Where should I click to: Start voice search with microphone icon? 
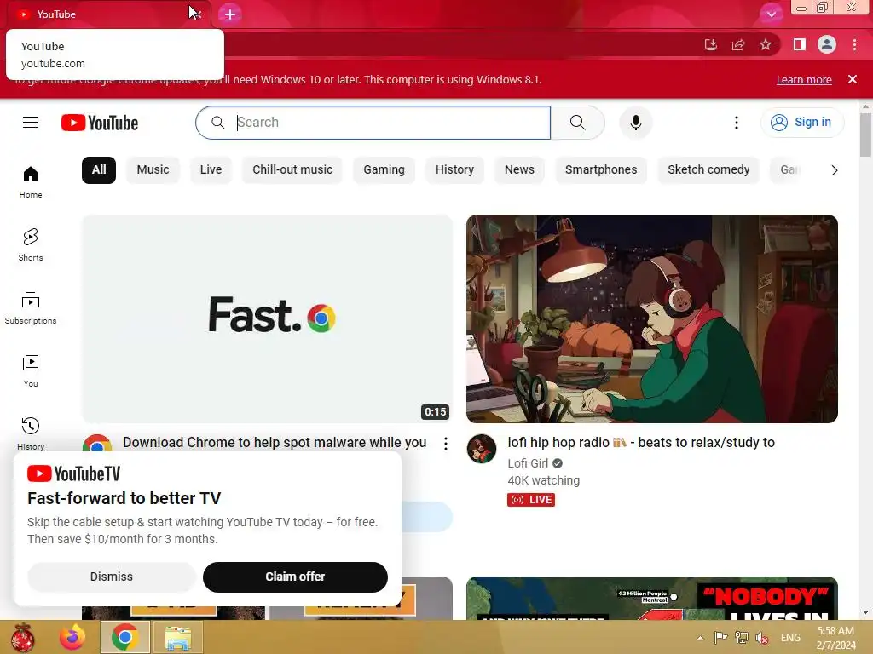635,123
